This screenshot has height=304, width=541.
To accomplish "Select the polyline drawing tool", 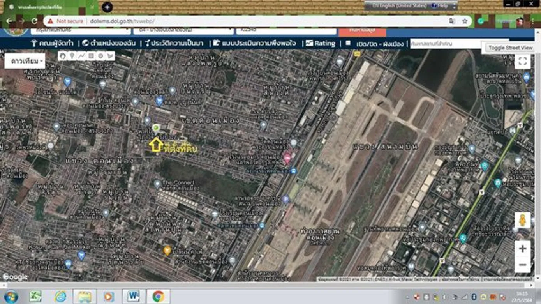I will (81, 56).
